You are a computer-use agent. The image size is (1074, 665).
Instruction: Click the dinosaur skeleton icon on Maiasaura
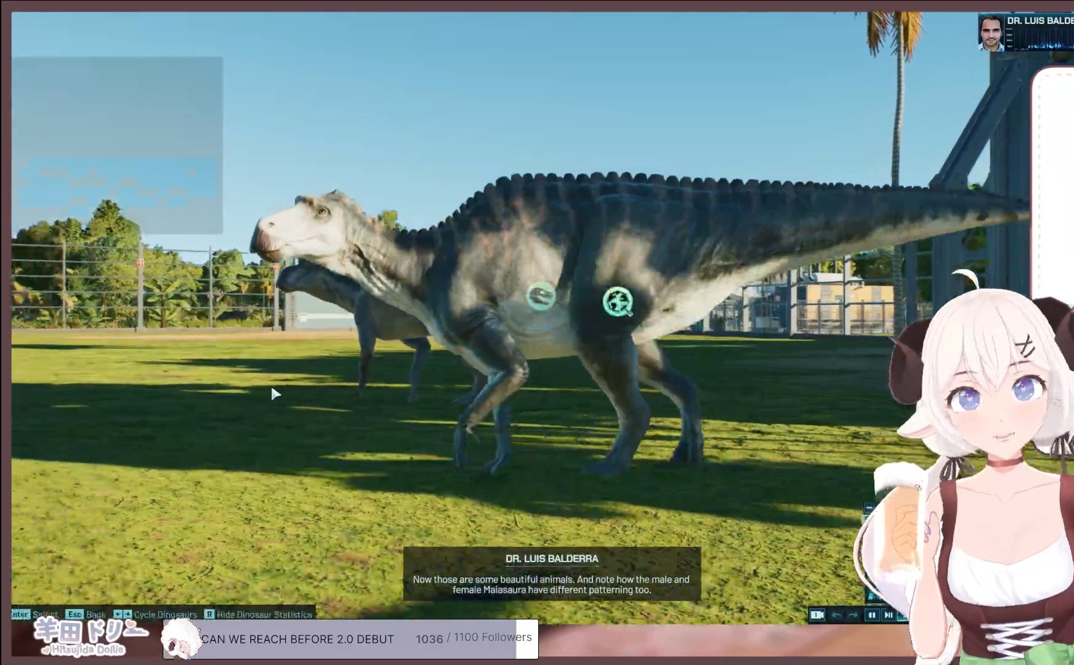coord(541,296)
